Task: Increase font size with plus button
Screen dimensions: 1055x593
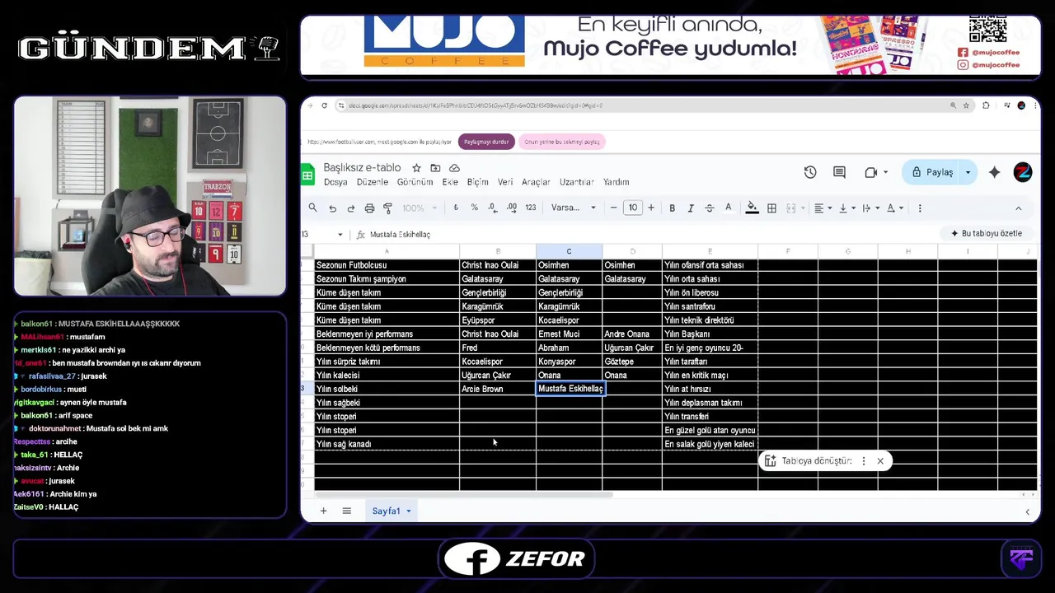Action: click(x=651, y=208)
